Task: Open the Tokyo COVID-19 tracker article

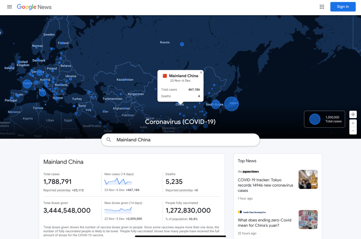Action: click(265, 185)
